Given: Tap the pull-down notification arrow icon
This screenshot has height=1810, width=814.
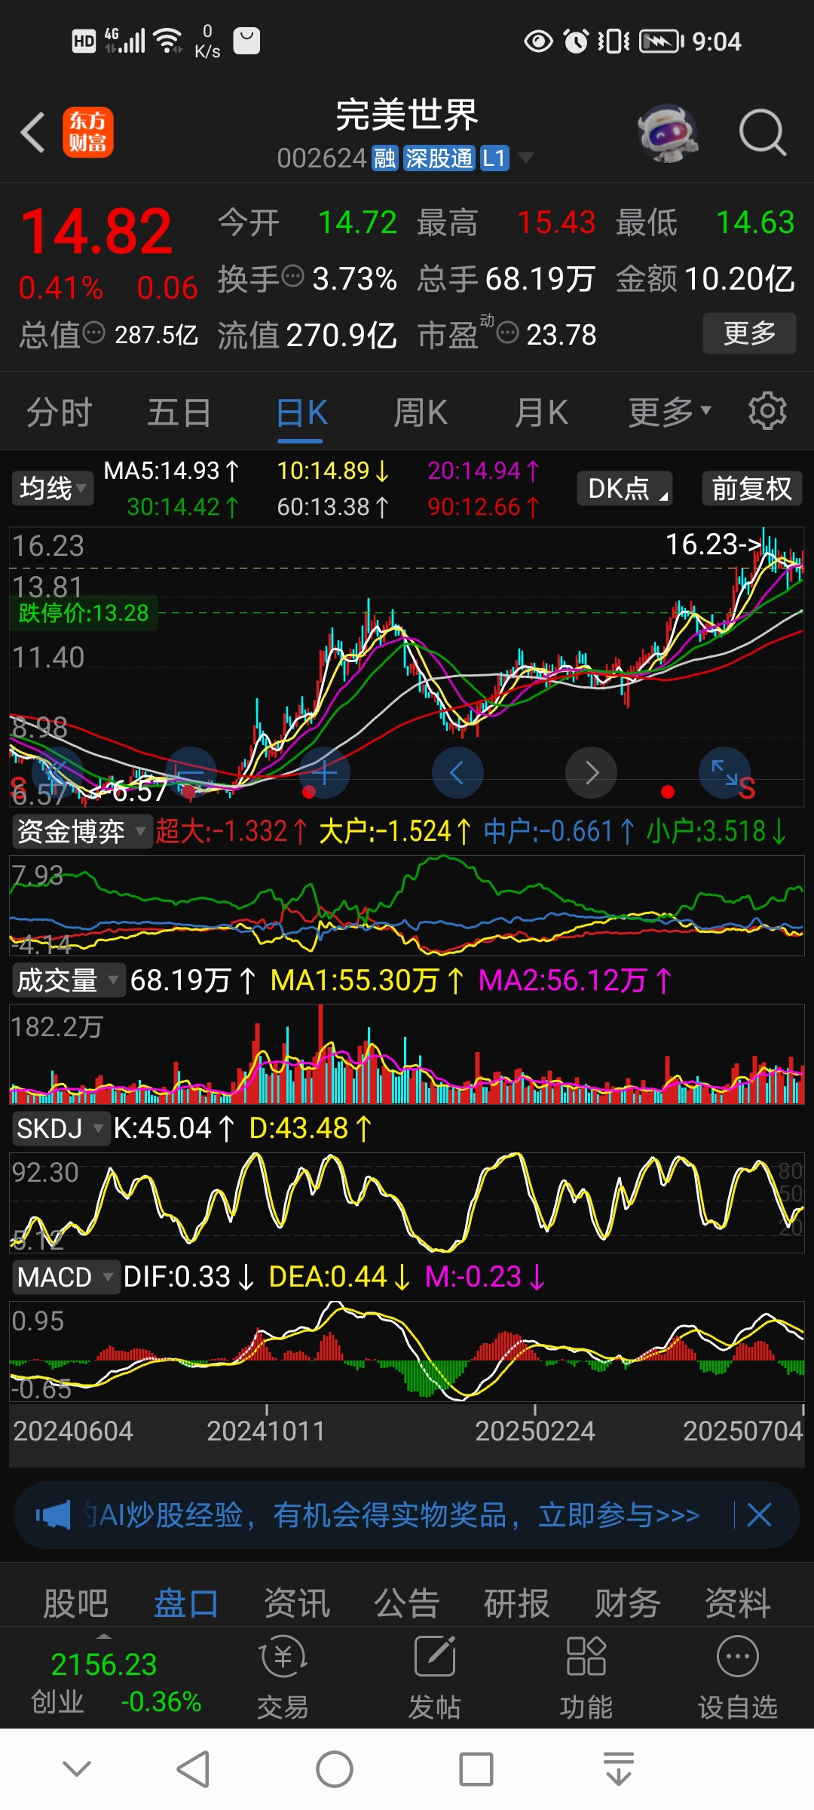Looking at the screenshot, I should click(x=619, y=1769).
